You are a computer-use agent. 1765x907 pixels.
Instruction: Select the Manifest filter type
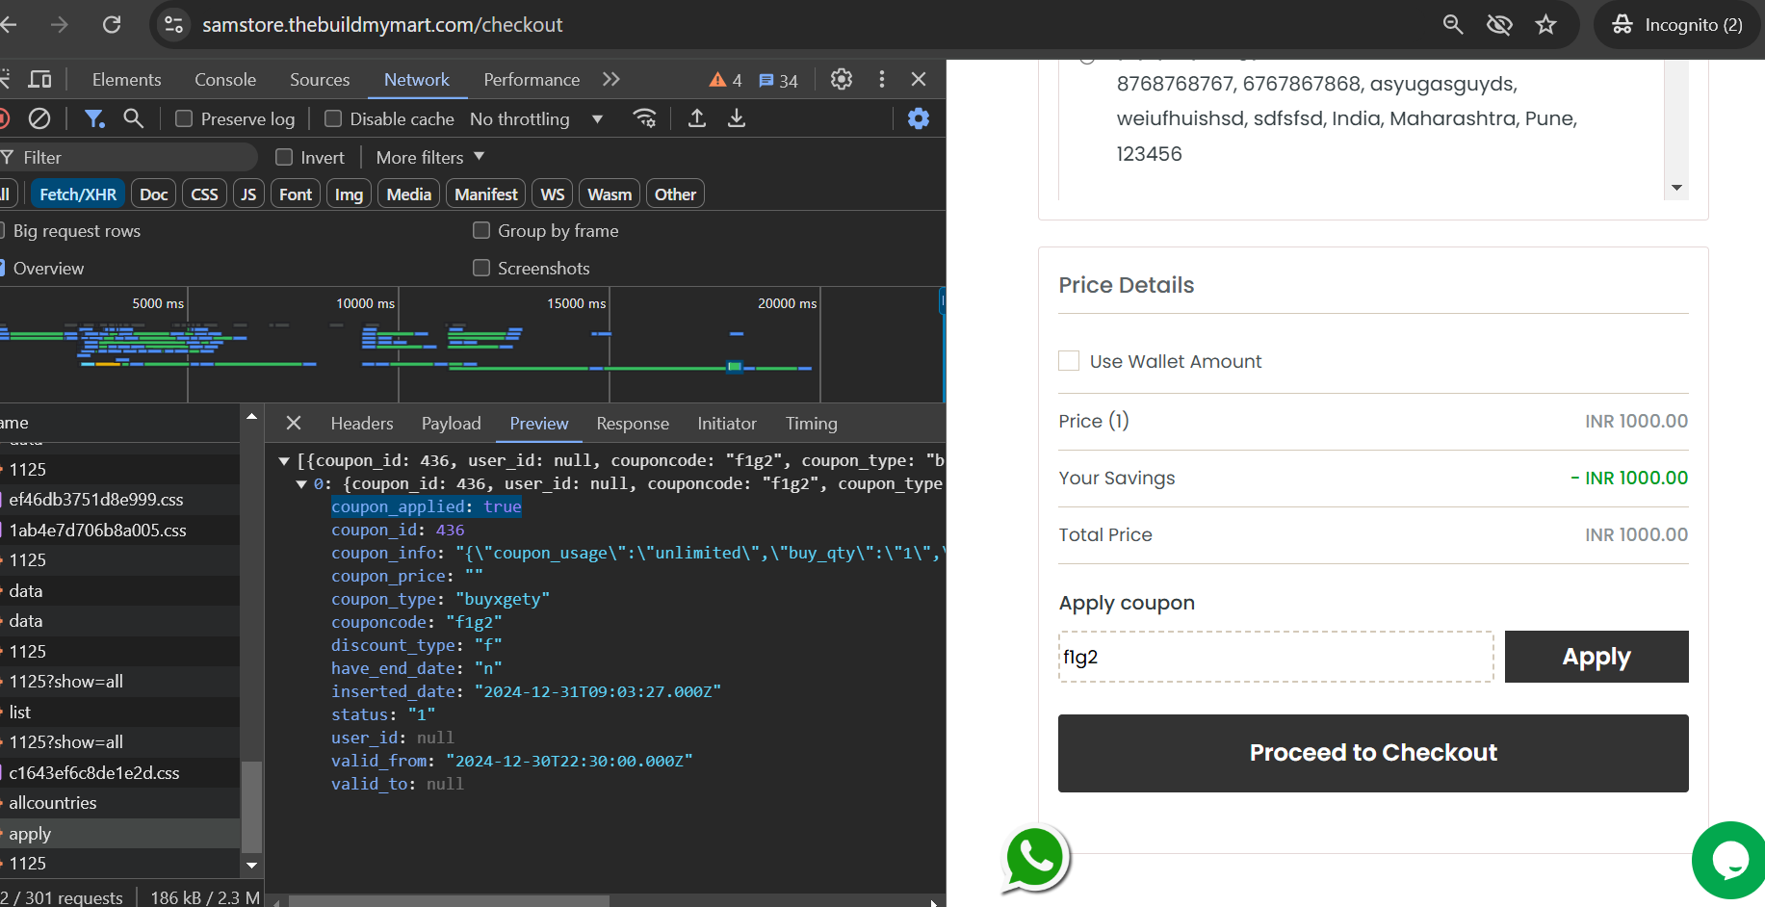coord(486,194)
